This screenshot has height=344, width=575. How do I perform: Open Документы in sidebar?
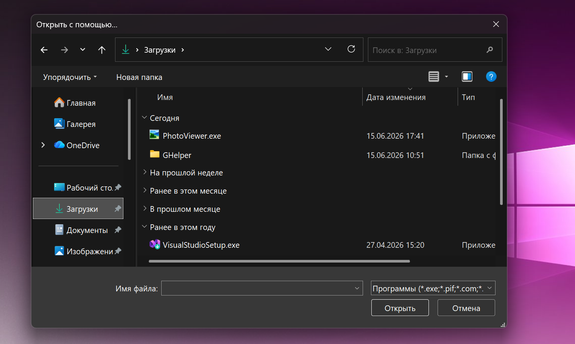[78, 230]
